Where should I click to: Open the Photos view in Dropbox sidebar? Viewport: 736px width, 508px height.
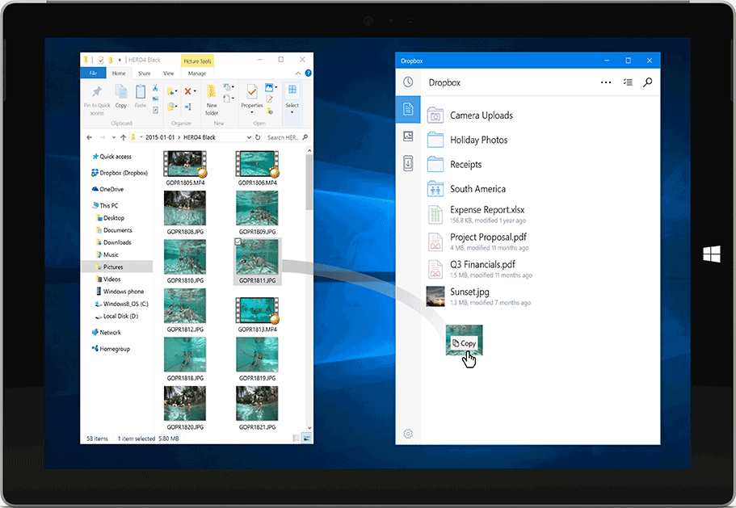[x=408, y=136]
